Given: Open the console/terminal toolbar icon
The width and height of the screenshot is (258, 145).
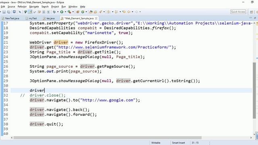Looking at the screenshot, I should pos(15,12).
